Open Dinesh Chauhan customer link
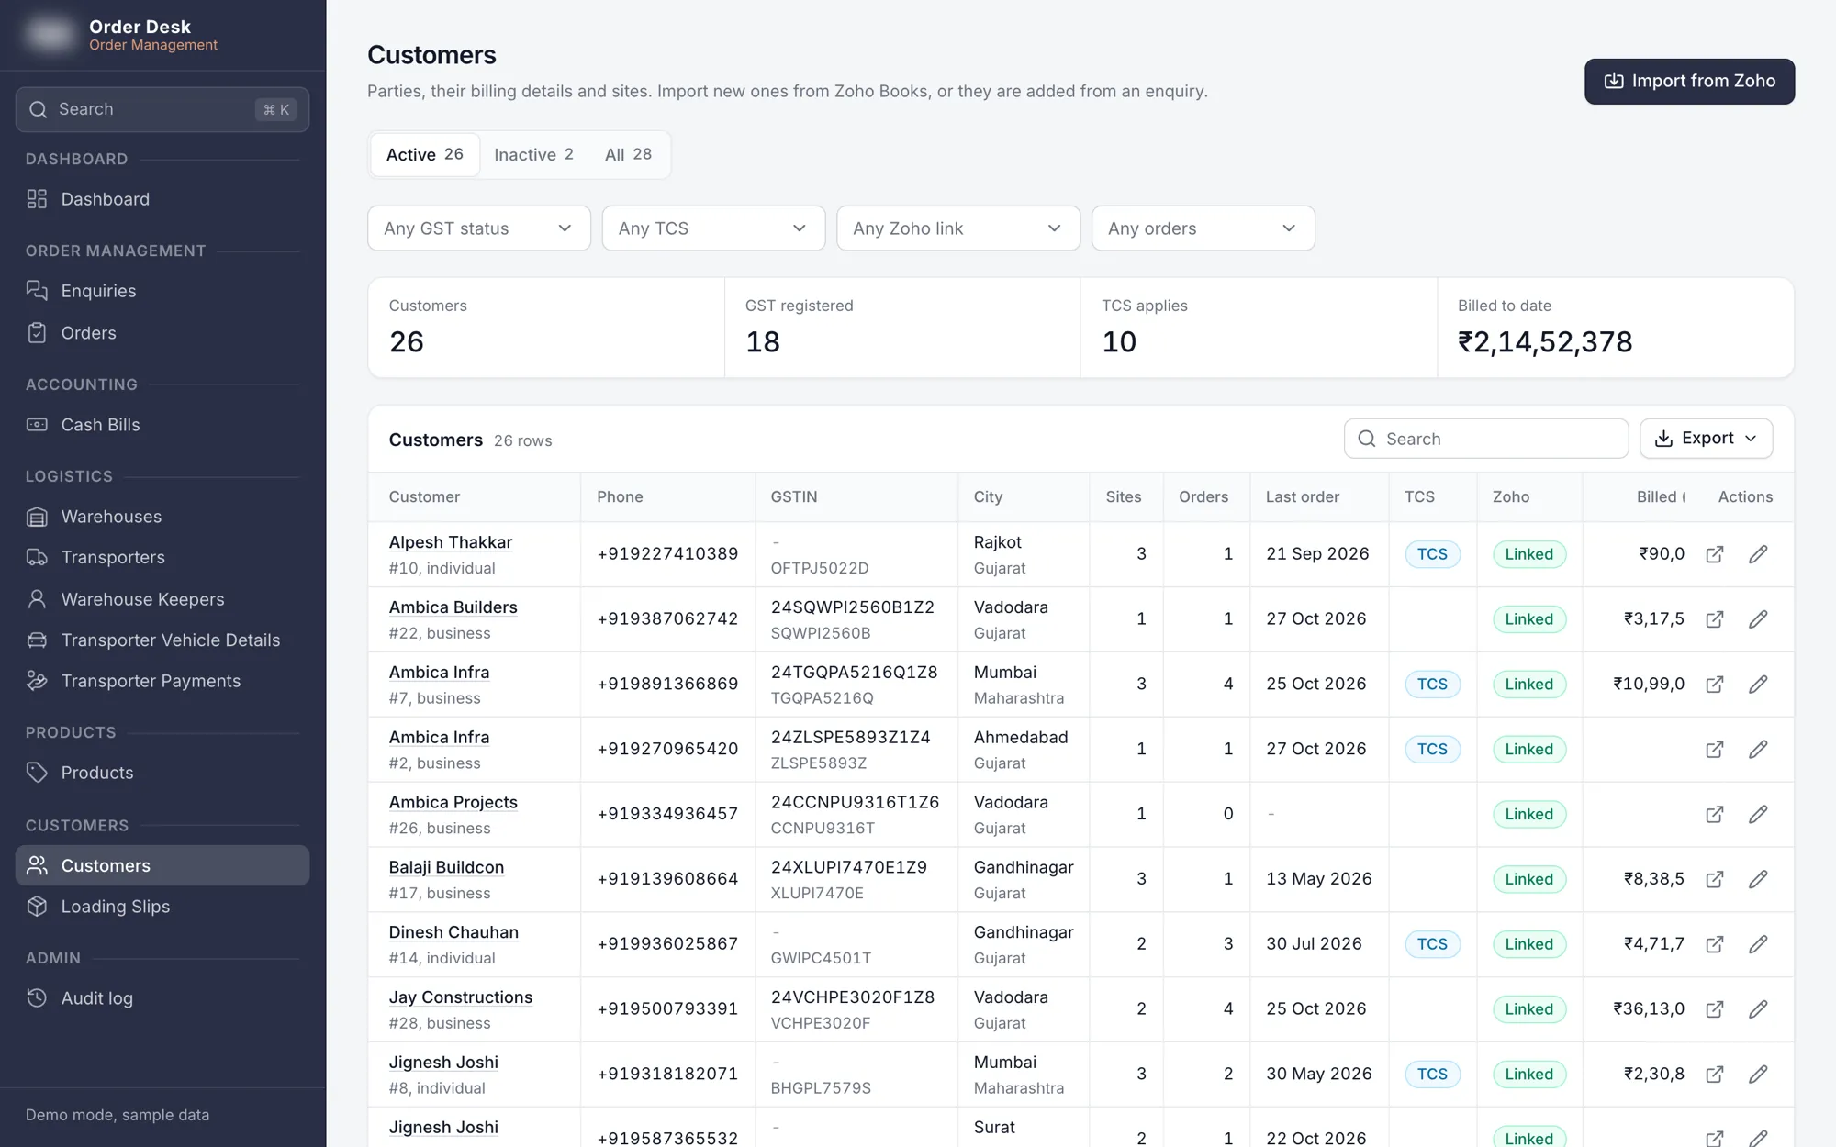Screen dimensions: 1836x1147 pyautogui.click(x=453, y=932)
